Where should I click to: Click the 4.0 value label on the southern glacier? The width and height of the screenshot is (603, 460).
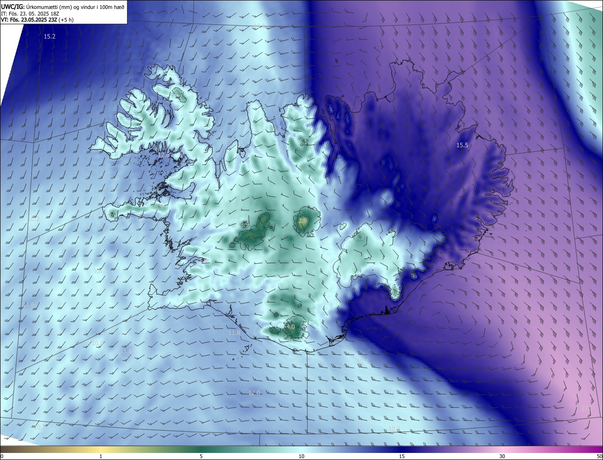290,326
